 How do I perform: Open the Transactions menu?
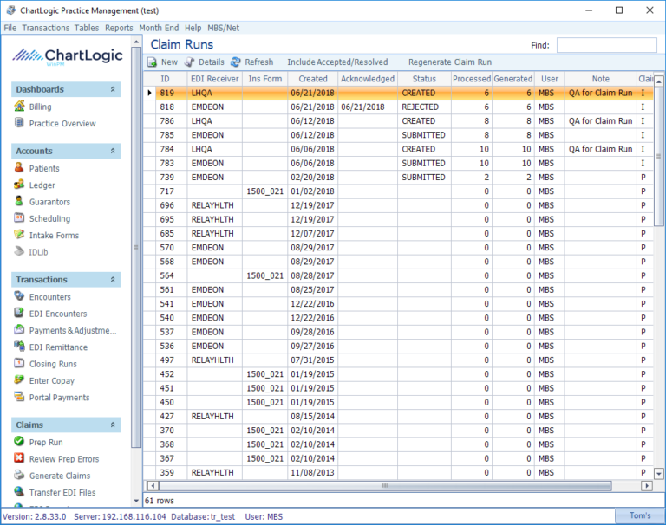coord(45,28)
